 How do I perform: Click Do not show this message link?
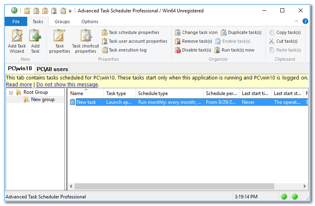click(67, 85)
